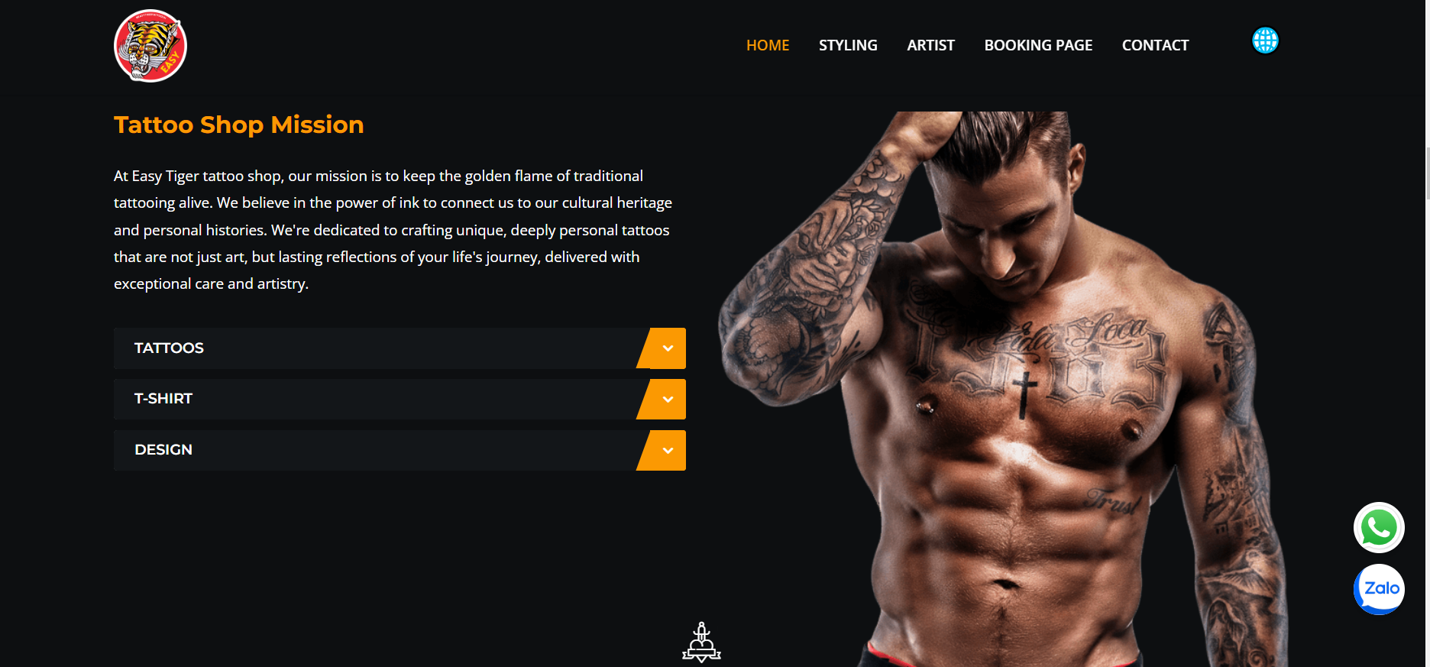Click the DESIGN accordion row
This screenshot has height=667, width=1430.
click(400, 450)
